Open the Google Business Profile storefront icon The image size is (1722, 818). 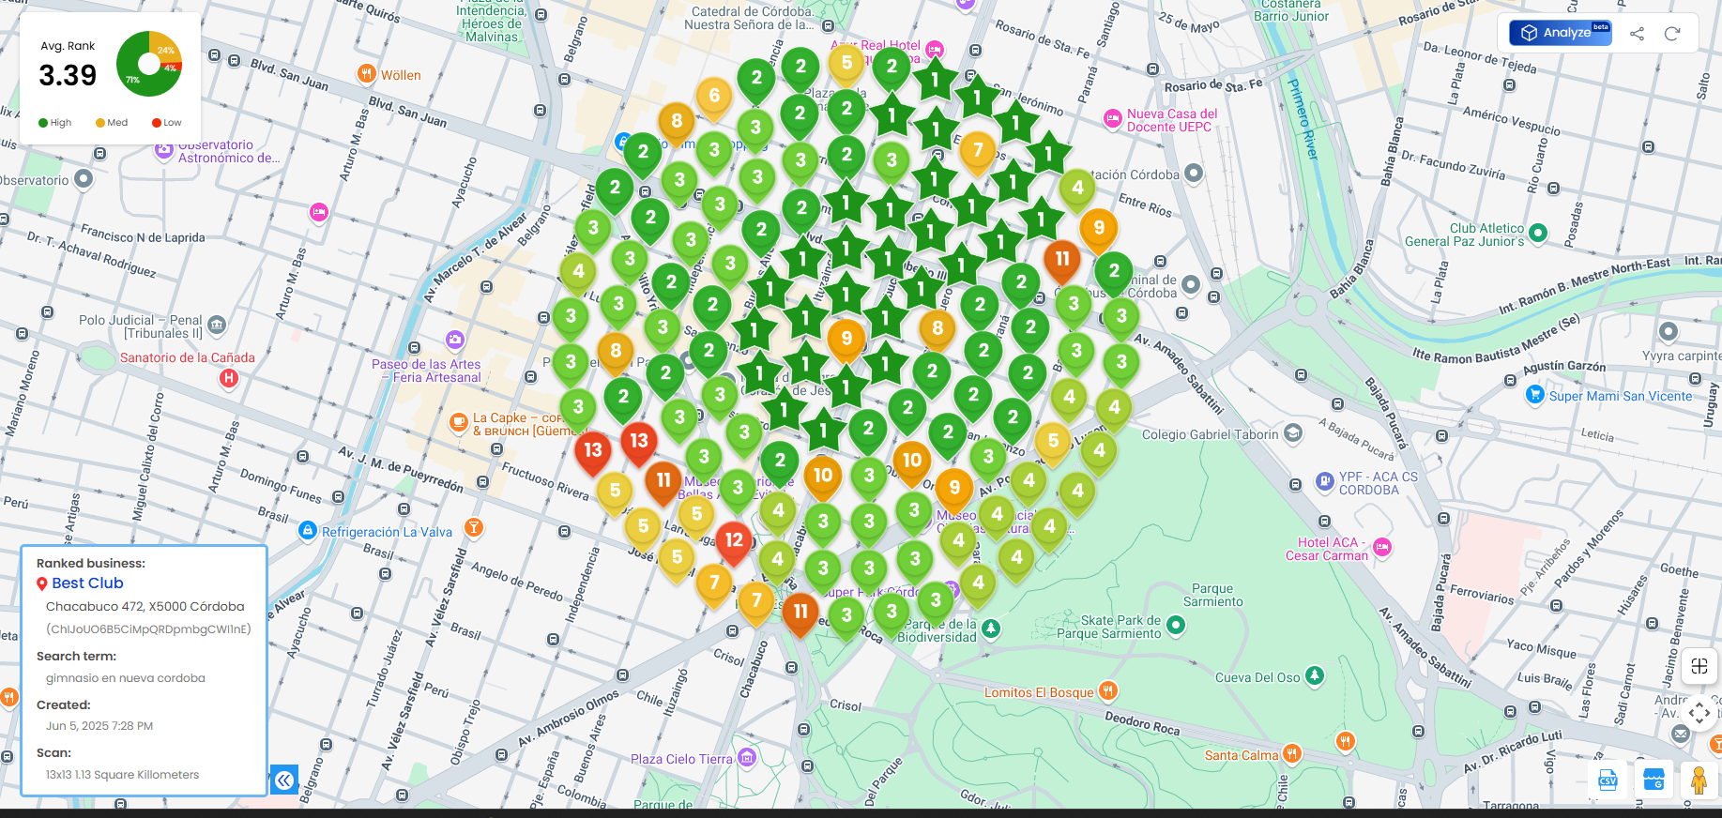pos(1653,780)
